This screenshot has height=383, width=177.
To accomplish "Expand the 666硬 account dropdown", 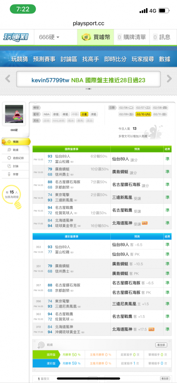I will (49, 37).
